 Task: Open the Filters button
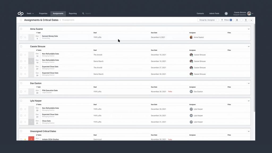(x=227, y=20)
